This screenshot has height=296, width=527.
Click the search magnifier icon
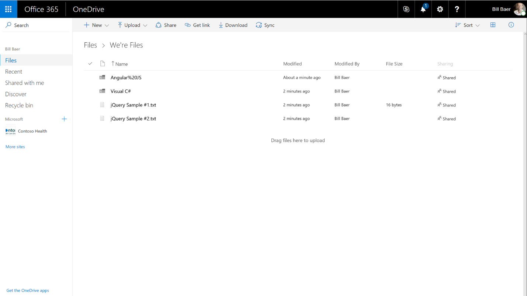point(8,25)
